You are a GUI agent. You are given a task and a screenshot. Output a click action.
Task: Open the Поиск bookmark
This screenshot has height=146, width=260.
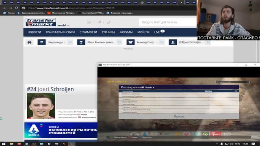tap(9, 13)
